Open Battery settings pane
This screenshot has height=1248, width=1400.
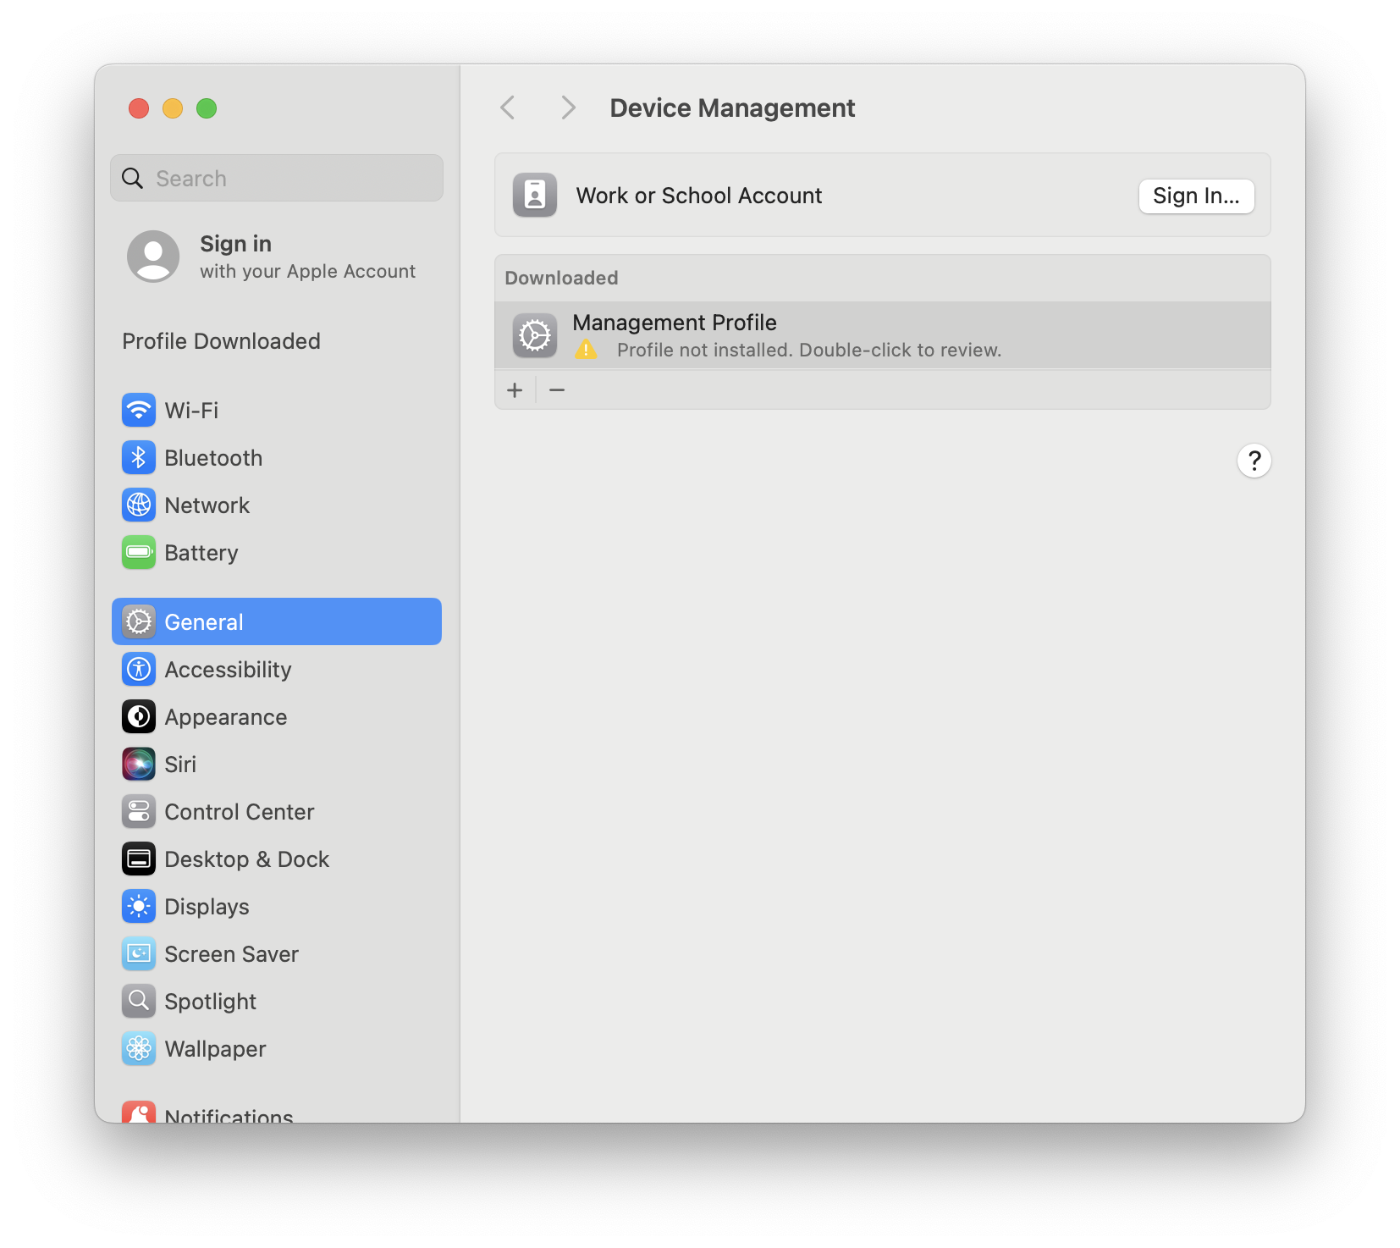click(x=201, y=553)
